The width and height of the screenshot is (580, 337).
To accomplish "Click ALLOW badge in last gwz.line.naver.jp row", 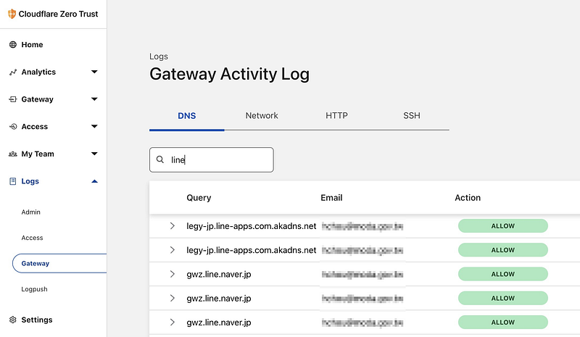I will pos(502,323).
